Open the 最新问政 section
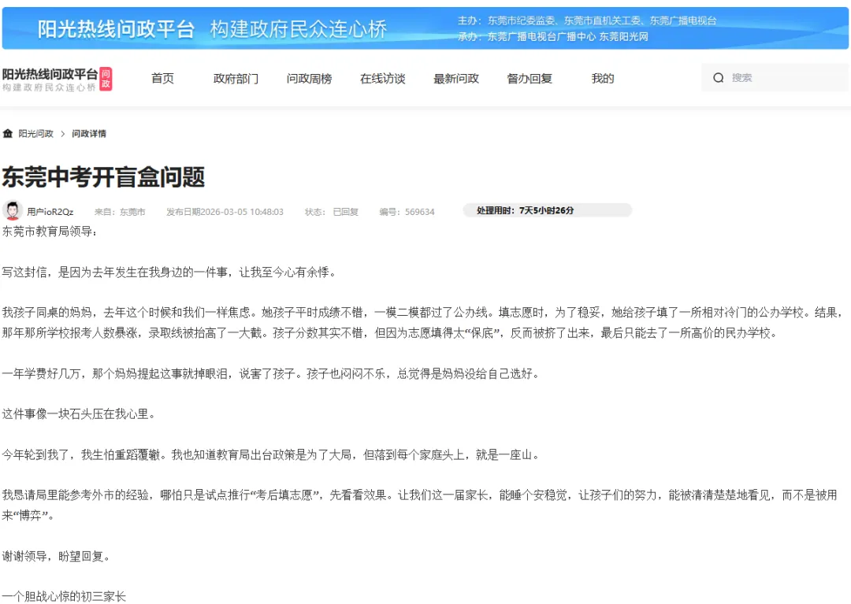The image size is (851, 604). [x=455, y=78]
